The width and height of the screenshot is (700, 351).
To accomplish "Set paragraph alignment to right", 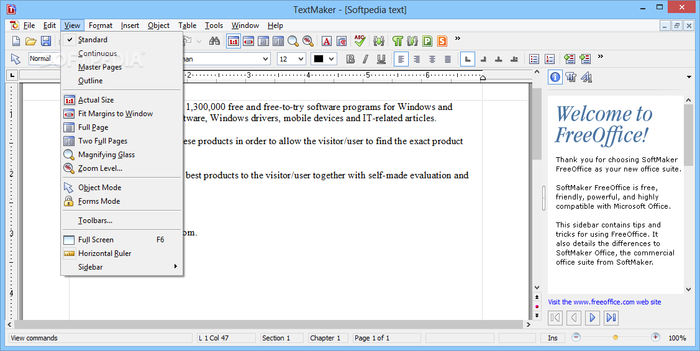I will [417, 59].
